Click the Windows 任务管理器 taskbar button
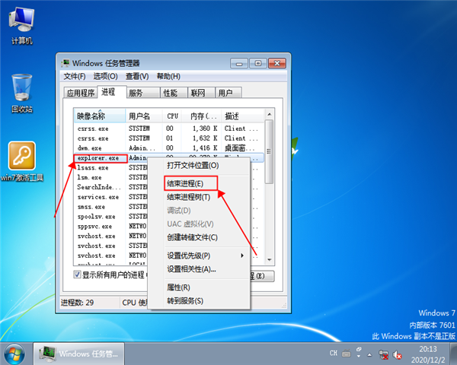Image resolution: width=457 pixels, height=365 pixels. (80, 354)
